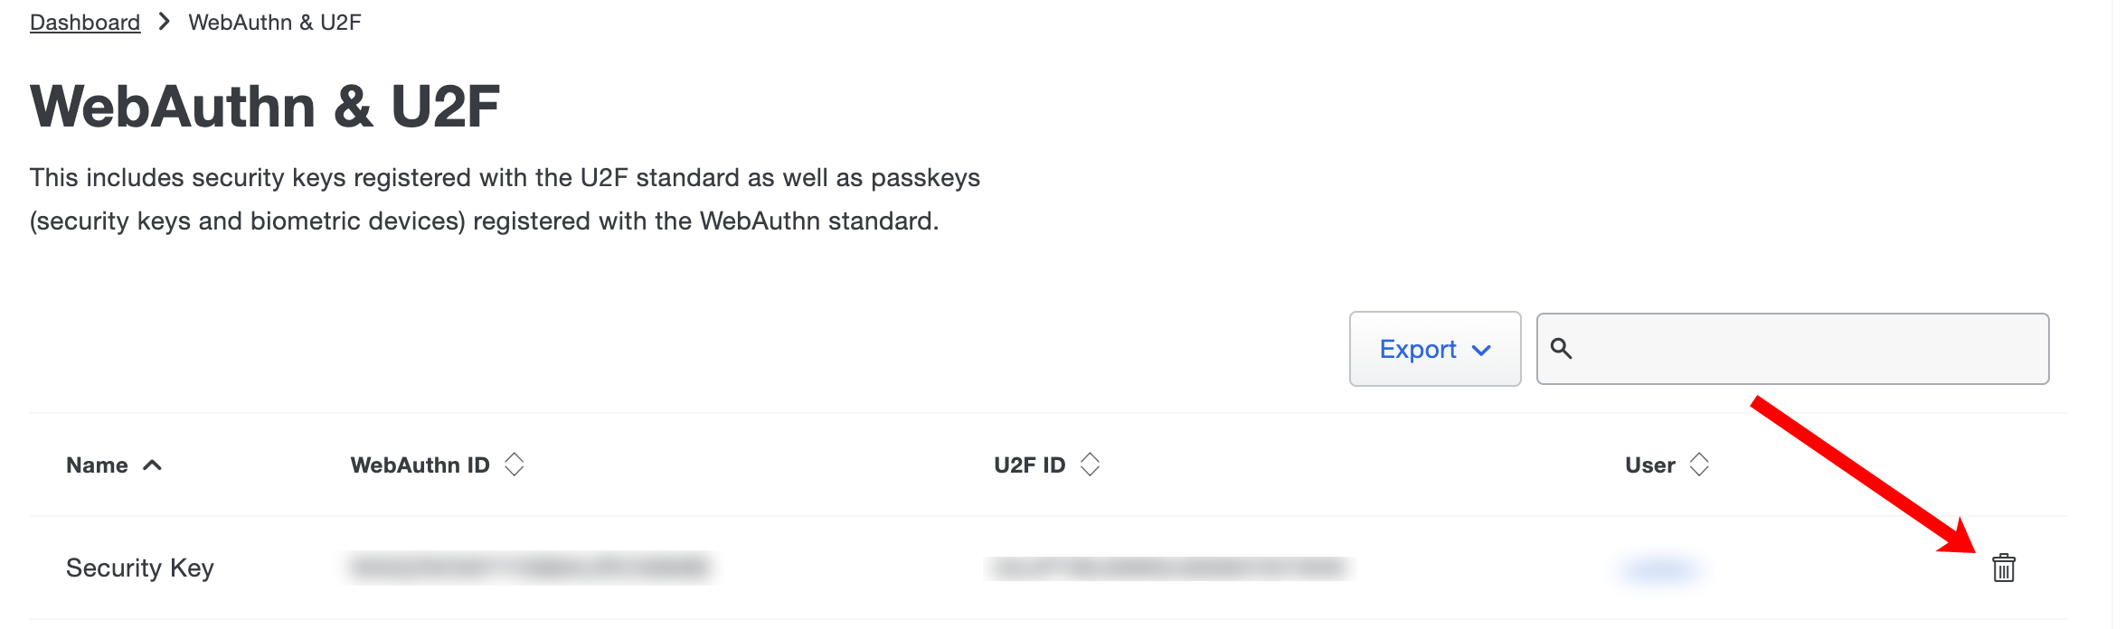Click the sort diamond icon next to WebAuthn ID

click(x=515, y=464)
